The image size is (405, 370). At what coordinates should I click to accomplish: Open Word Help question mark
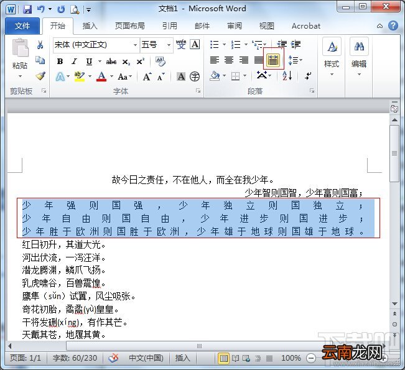tap(393, 25)
